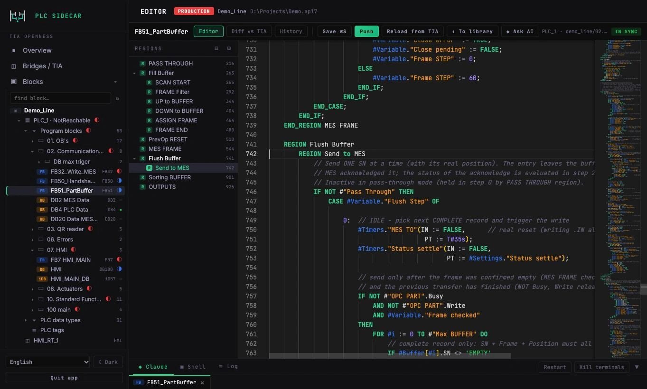Collapse all regions using the Regions header icon
This screenshot has width=647, height=389.
pos(216,48)
